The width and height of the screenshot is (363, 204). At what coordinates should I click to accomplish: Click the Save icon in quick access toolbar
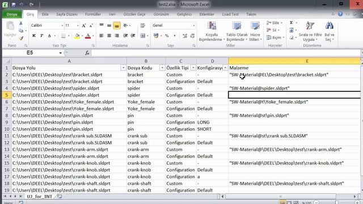click(x=14, y=5)
